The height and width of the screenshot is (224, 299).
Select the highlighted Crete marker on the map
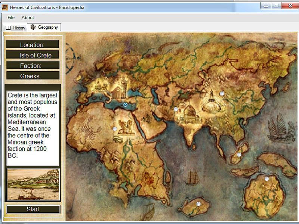pos(125,105)
